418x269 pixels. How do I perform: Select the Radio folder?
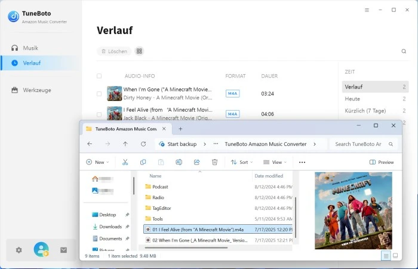[x=158, y=197]
